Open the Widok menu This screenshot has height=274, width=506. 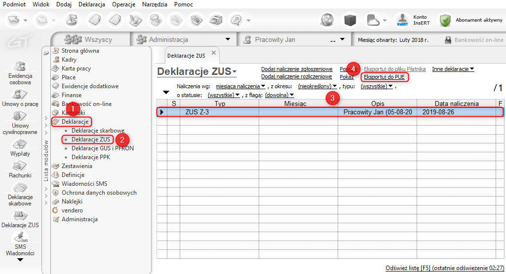(41, 4)
